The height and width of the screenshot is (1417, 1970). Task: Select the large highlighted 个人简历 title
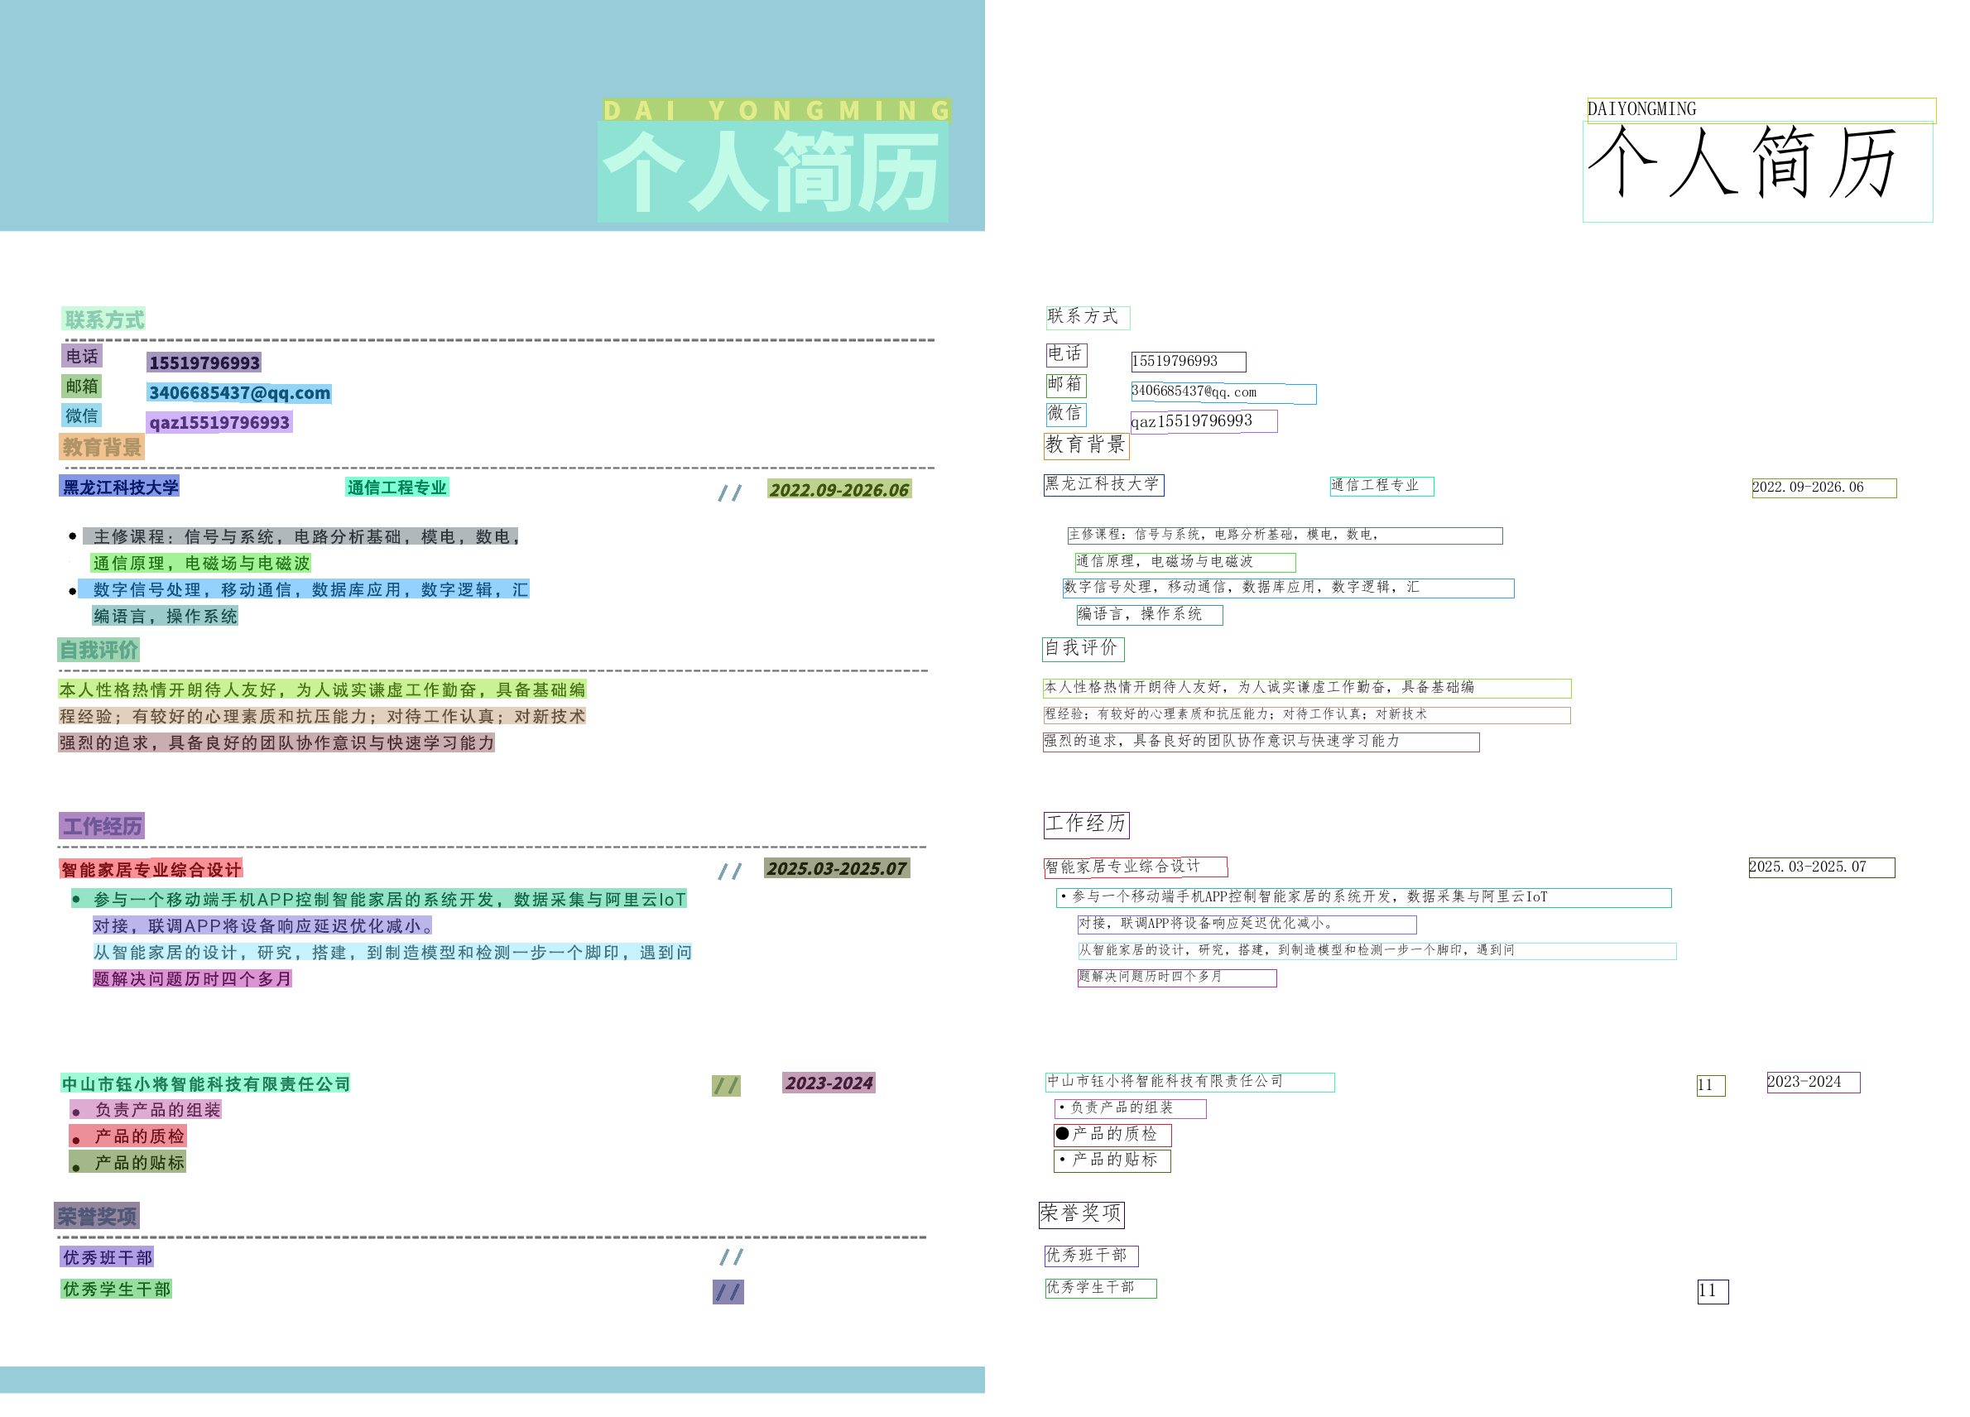coord(772,172)
